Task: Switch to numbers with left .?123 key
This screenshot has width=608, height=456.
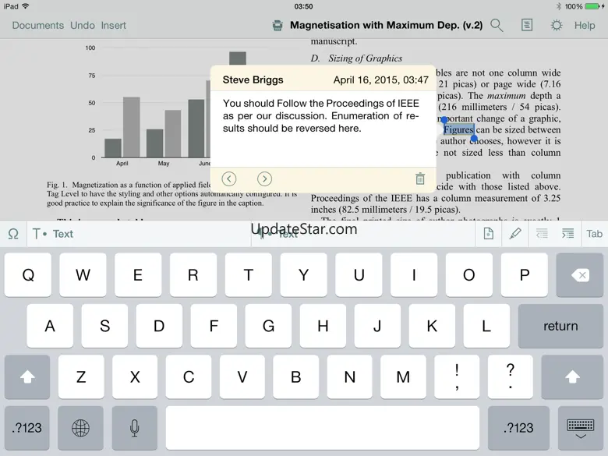Action: (x=27, y=428)
